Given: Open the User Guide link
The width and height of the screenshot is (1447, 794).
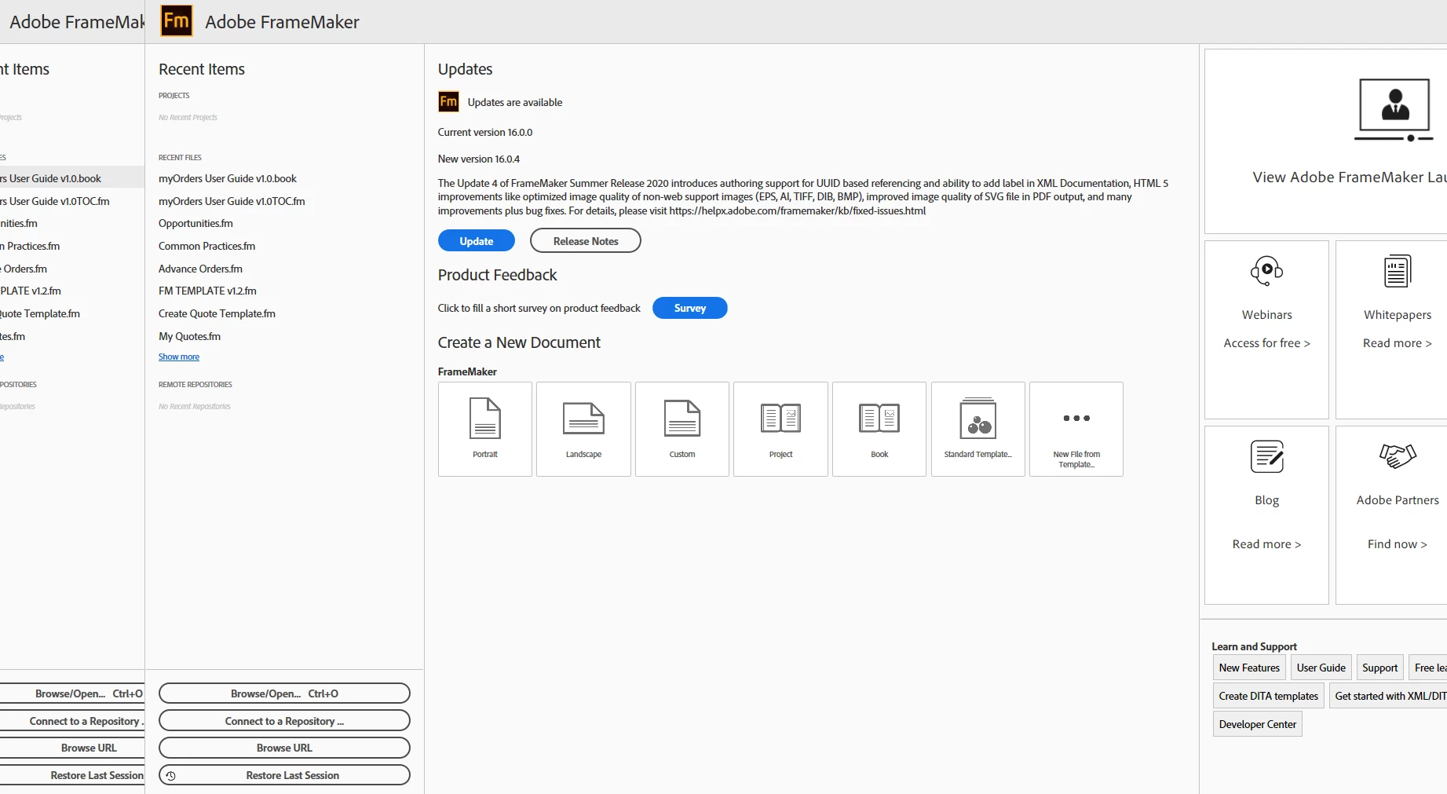Looking at the screenshot, I should 1321,668.
